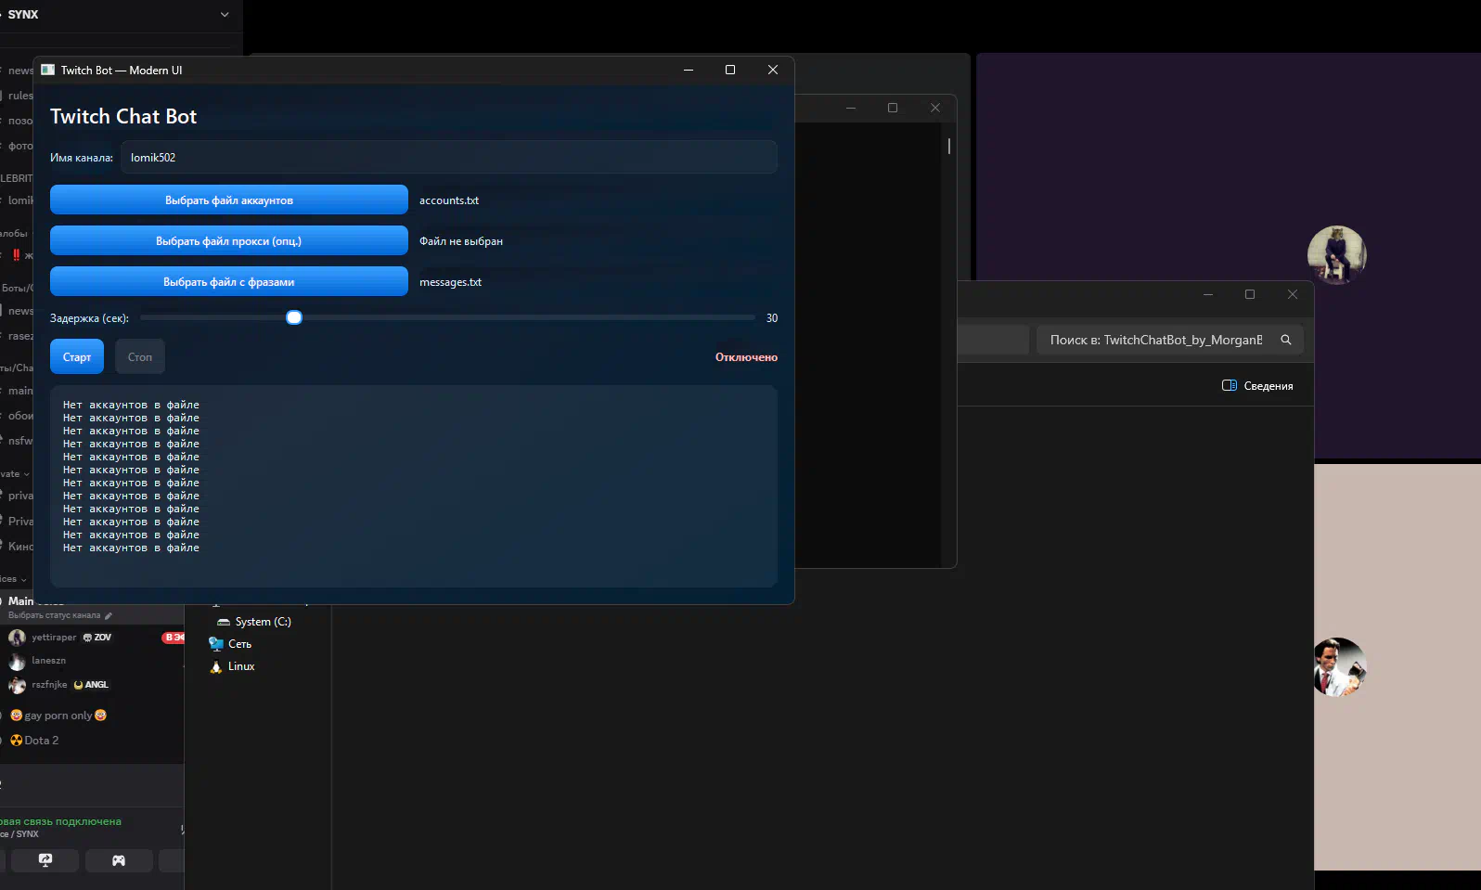Join the Dota 2 voice channel
1481x890 pixels.
click(41, 741)
